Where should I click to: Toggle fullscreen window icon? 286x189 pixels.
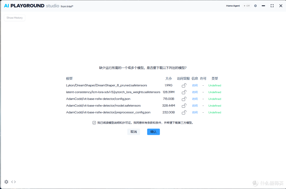click(x=272, y=6)
